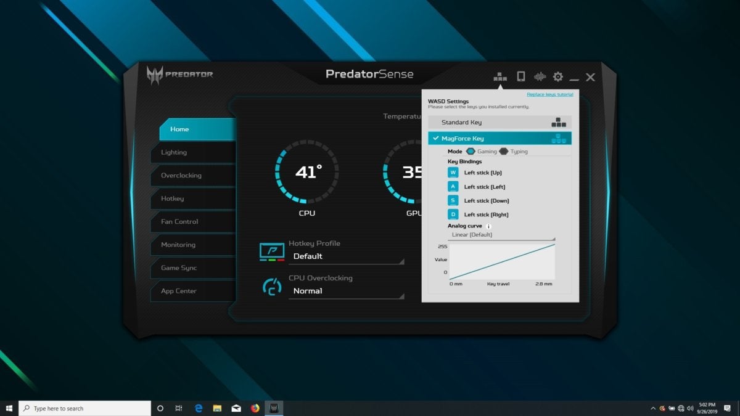Image resolution: width=740 pixels, height=416 pixels.
Task: Open the mobile app phone icon
Action: 520,76
